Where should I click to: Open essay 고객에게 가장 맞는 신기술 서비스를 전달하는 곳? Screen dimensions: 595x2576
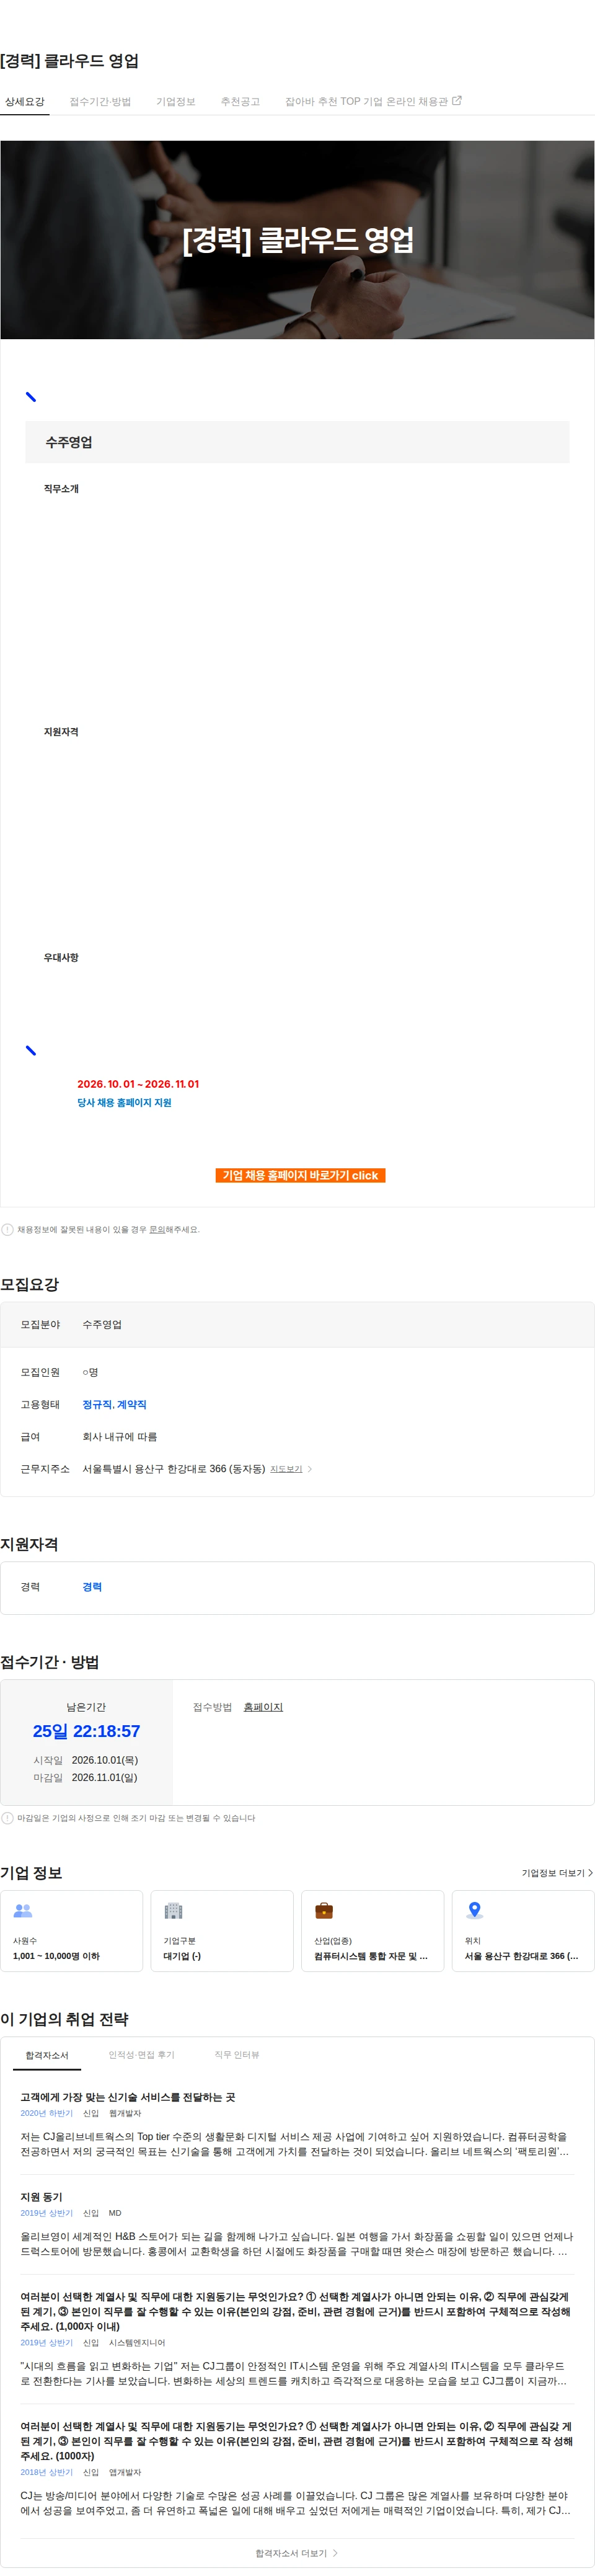[x=128, y=2096]
